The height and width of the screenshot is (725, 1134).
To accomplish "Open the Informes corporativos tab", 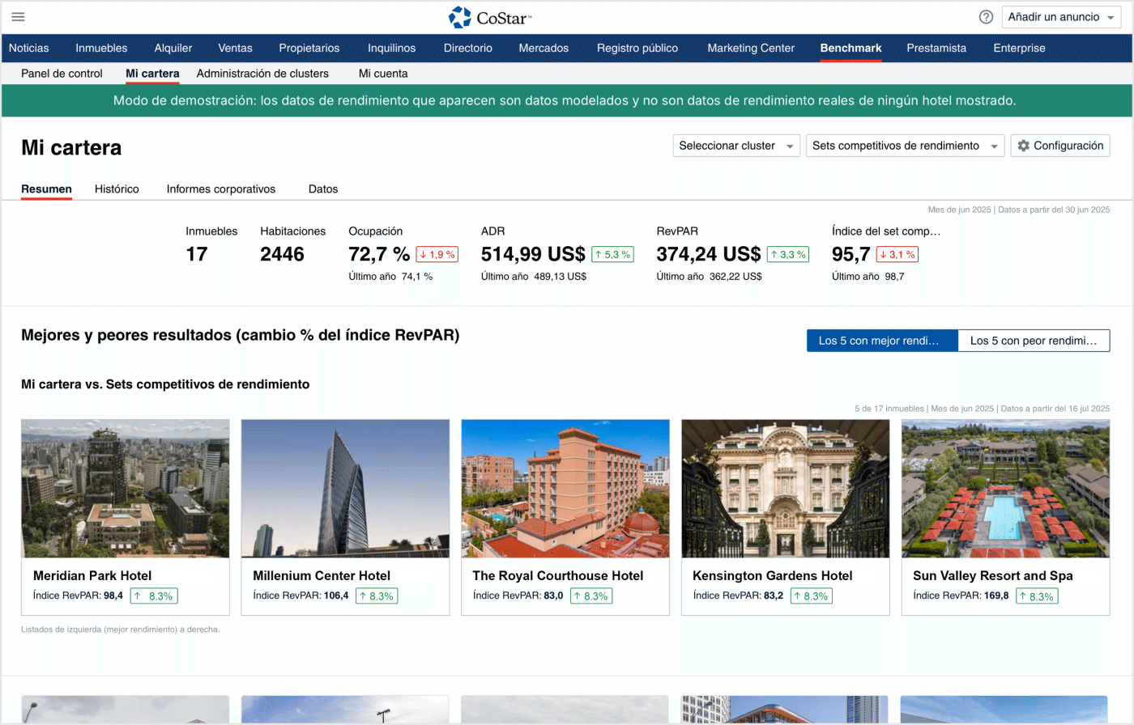I will click(x=221, y=189).
